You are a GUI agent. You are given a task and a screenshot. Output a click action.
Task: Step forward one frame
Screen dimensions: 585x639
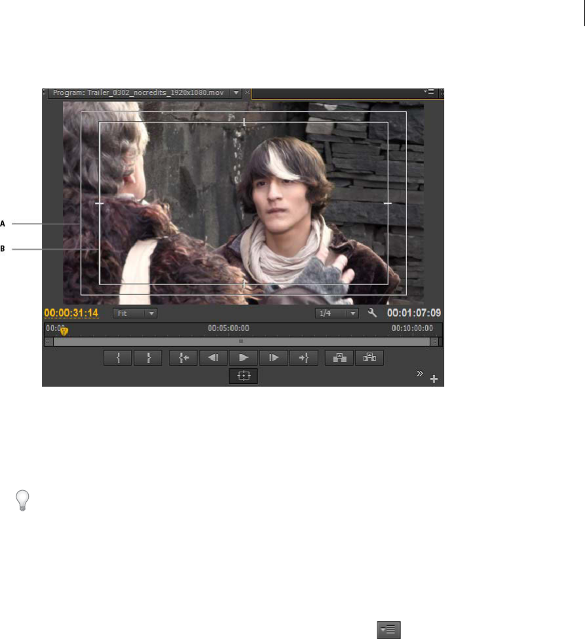273,358
